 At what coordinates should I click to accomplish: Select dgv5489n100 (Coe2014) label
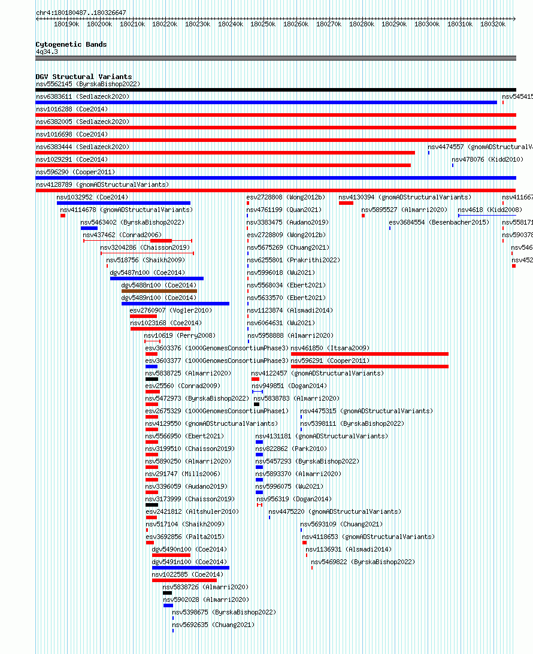coord(159,298)
